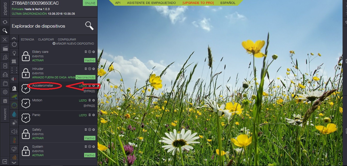
Task: Click the plus icon on Safety partition
Action: (x=90, y=130)
